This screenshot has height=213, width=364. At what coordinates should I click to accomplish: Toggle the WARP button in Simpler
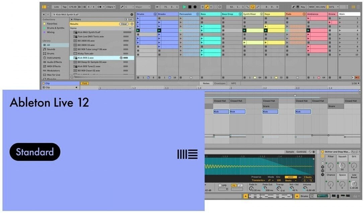291,177
